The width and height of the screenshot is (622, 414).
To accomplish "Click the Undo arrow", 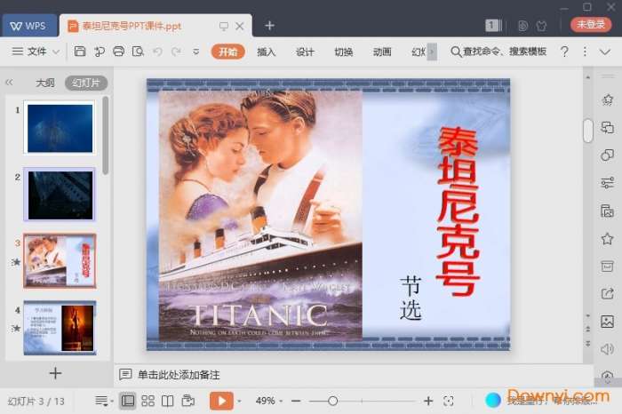I will click(x=157, y=52).
